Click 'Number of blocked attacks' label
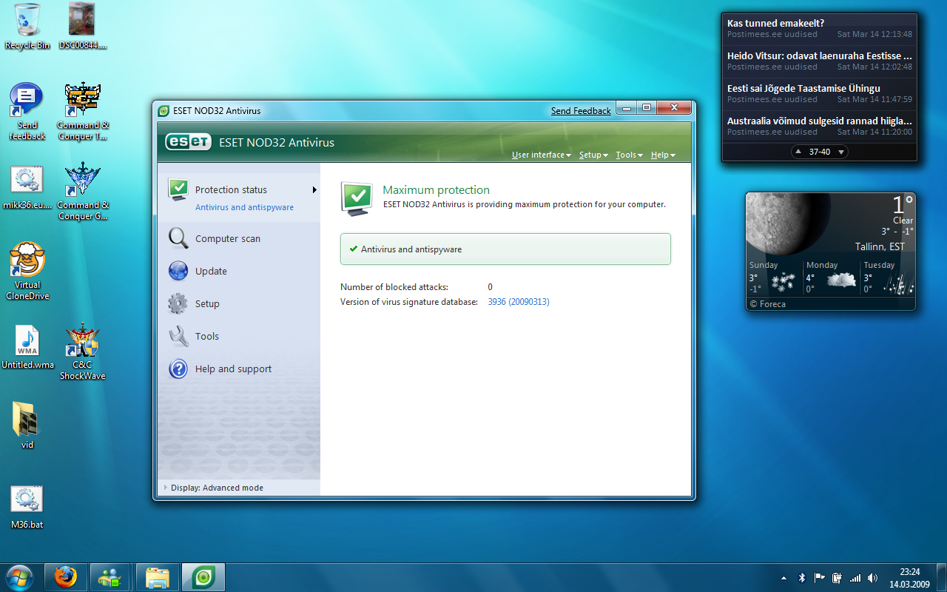The width and height of the screenshot is (947, 592). 394,287
